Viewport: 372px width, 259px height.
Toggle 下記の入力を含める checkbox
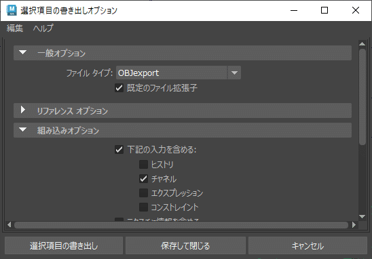(119, 150)
